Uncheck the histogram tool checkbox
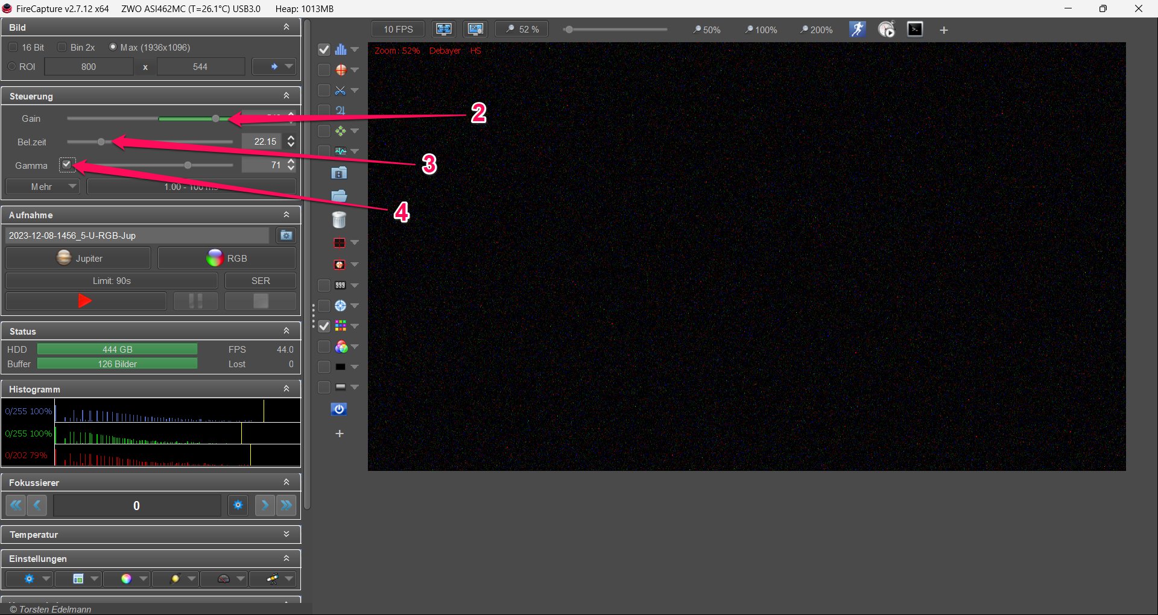 pos(324,49)
